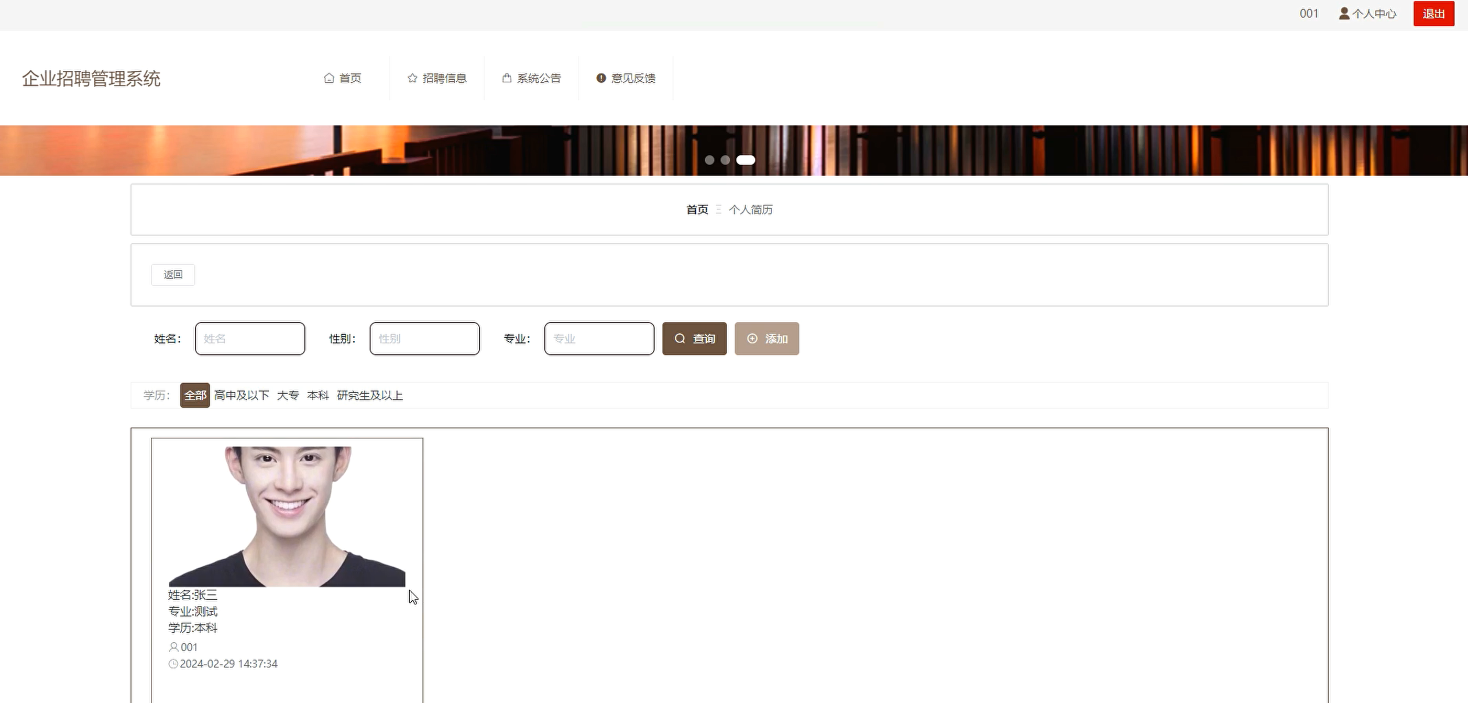Go to 个人中心
This screenshot has height=703, width=1468.
click(1368, 13)
